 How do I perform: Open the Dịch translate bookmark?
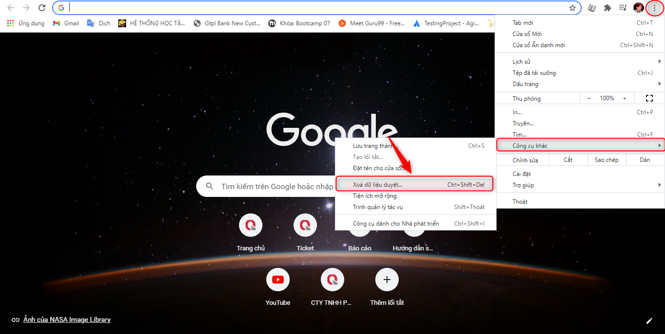98,23
